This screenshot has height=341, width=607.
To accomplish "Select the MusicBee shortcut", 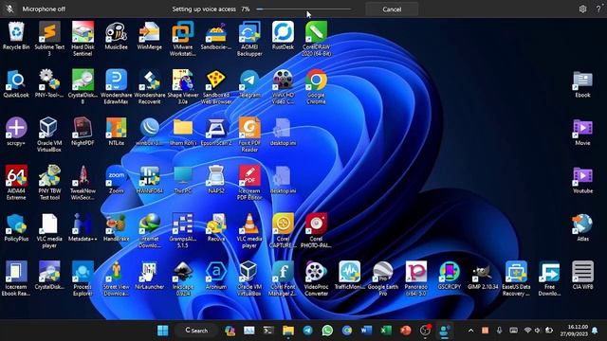I will 116,36.
